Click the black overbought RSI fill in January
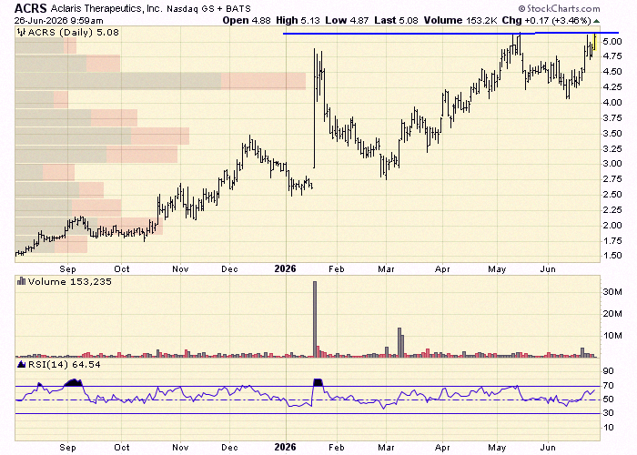This screenshot has width=637, height=455. point(318,382)
